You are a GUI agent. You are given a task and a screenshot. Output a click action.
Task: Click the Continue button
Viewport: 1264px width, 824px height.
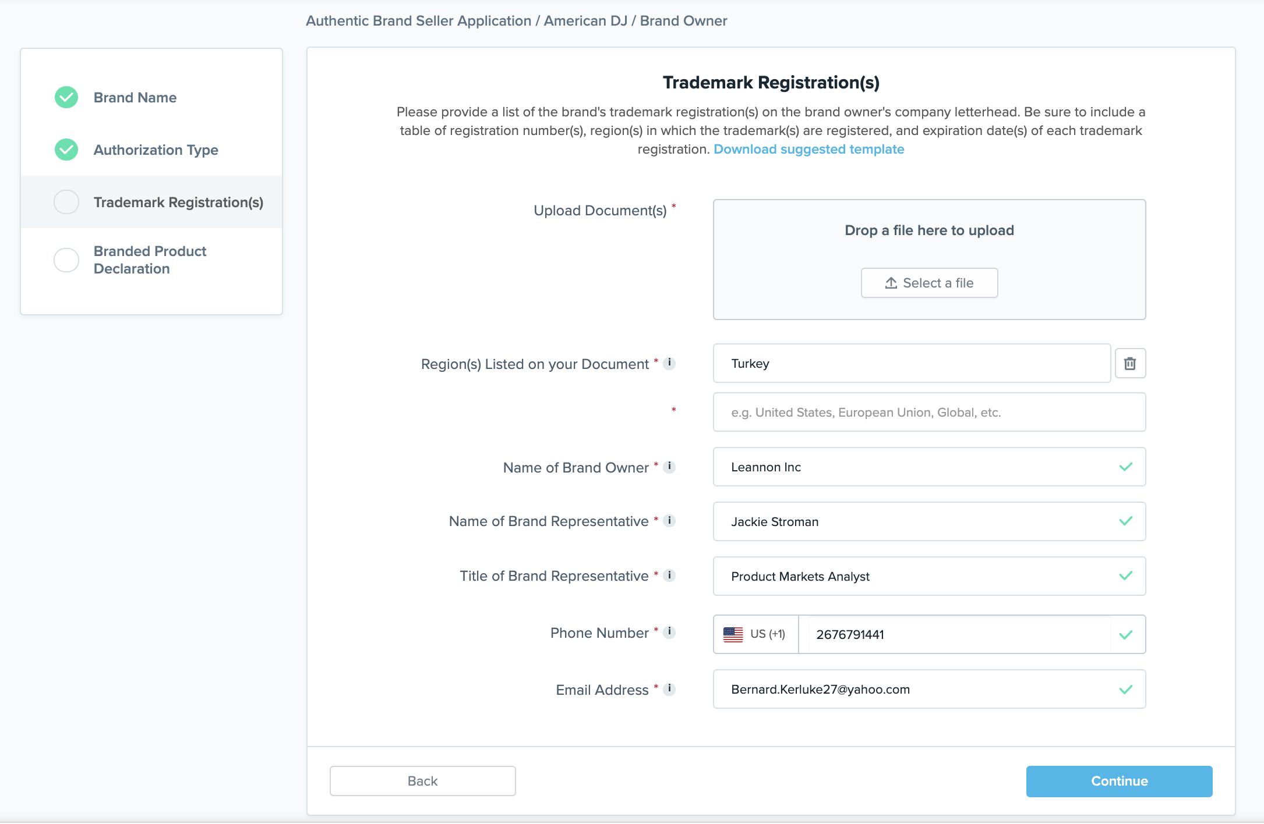pyautogui.click(x=1118, y=782)
